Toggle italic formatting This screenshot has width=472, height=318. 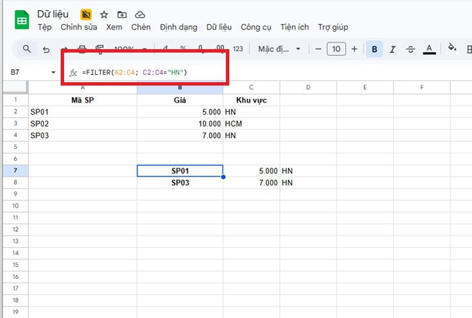[x=392, y=49]
